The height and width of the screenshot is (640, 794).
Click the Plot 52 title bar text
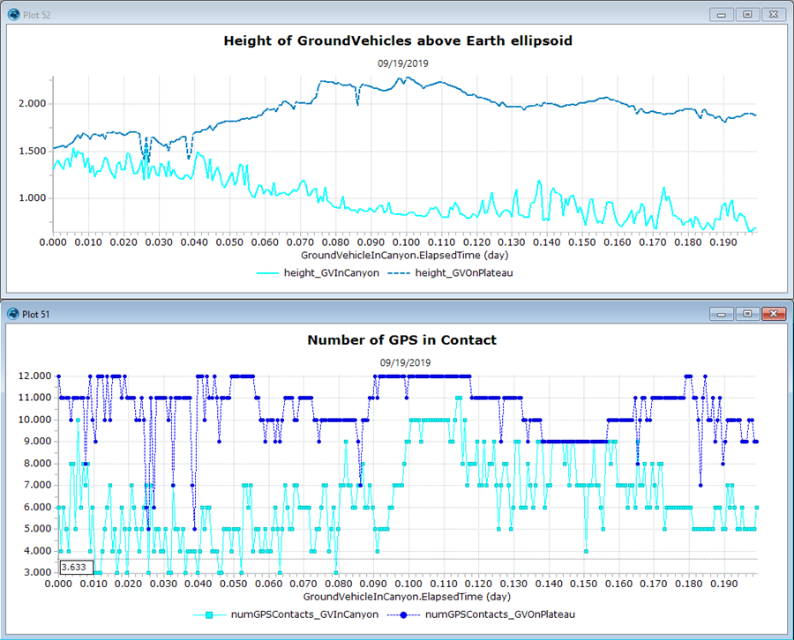(x=36, y=15)
